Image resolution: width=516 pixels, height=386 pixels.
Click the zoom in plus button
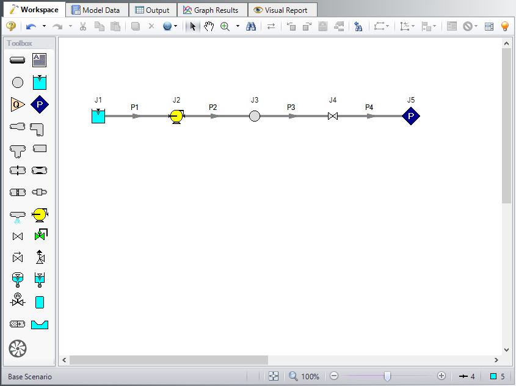click(442, 376)
